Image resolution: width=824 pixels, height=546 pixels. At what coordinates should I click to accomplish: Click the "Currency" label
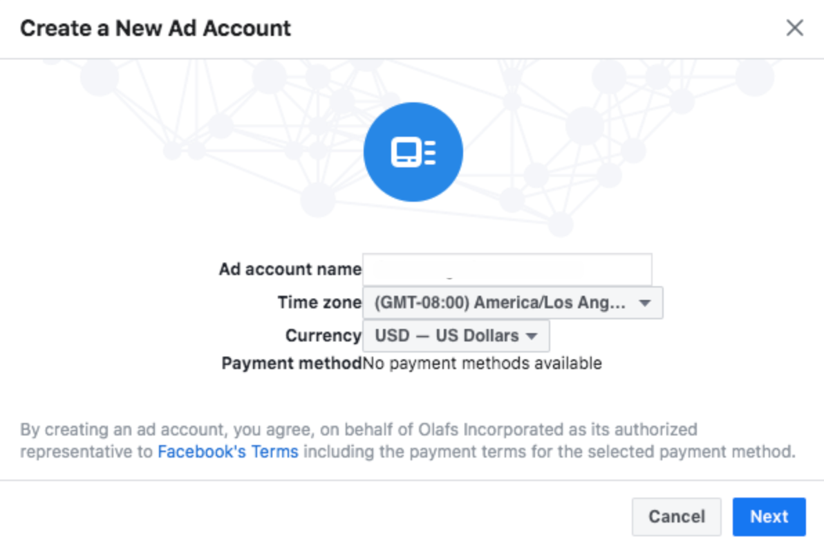pyautogui.click(x=323, y=336)
